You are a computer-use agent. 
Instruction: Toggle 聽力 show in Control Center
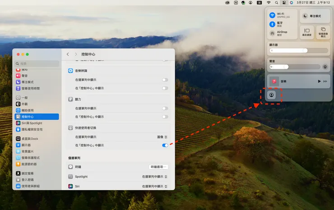(x=165, y=117)
